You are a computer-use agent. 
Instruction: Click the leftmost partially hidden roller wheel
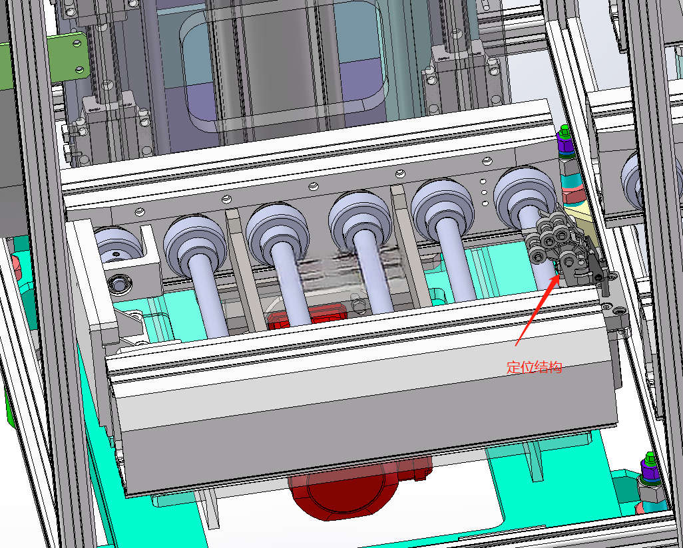click(x=116, y=245)
